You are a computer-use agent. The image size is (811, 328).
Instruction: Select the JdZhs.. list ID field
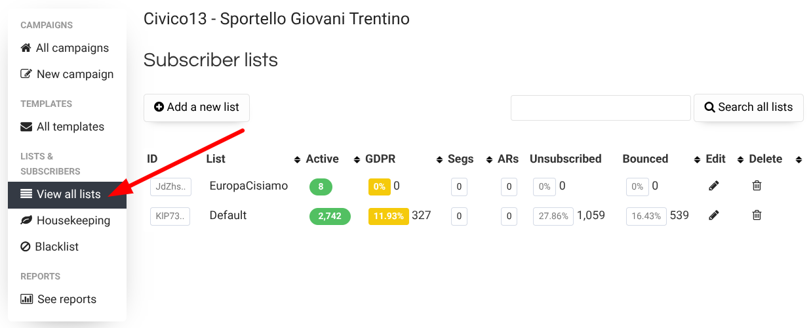click(x=170, y=186)
